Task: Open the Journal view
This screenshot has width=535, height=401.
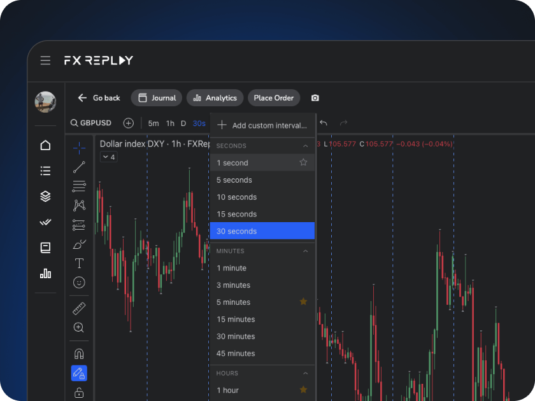Action: pos(156,98)
